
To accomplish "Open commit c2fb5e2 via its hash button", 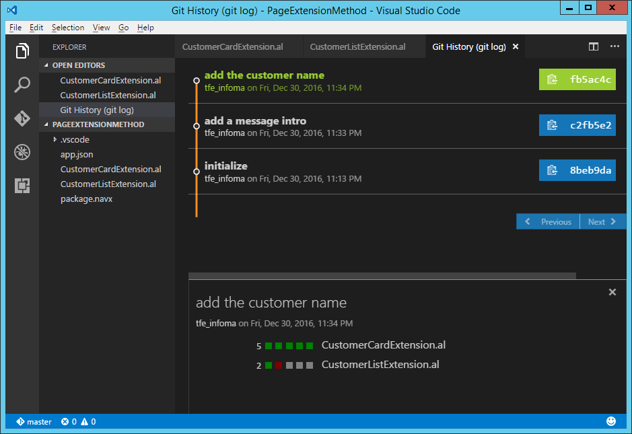I will tap(577, 124).
